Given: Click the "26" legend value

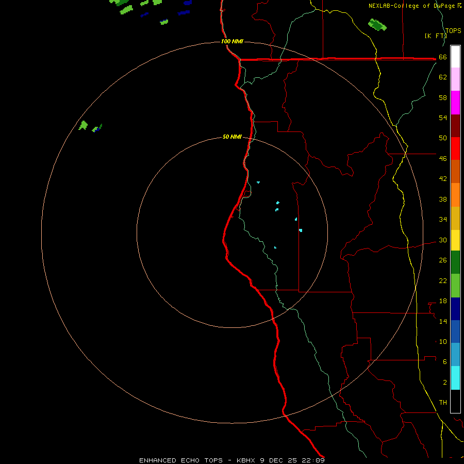Looking at the screenshot, I should tap(443, 260).
